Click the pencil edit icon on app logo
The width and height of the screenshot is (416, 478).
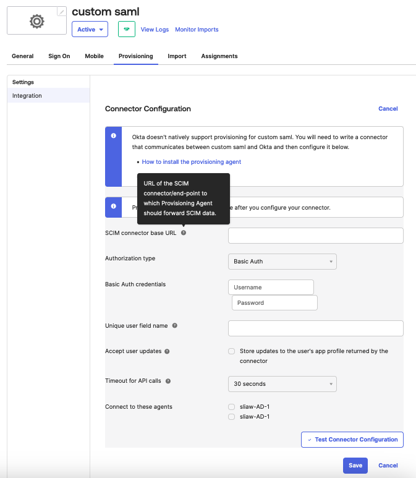pos(61,12)
